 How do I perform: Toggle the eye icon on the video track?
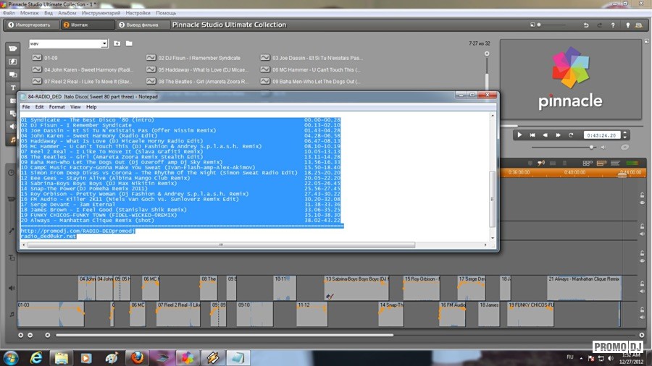click(x=642, y=204)
